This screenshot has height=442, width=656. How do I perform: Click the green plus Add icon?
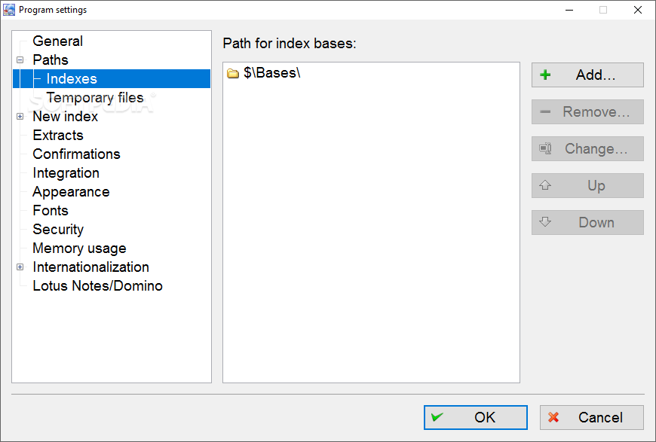545,75
